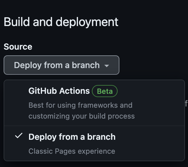The height and width of the screenshot is (167, 188).
Task: Select the GitHub Actions source option
Action: click(x=94, y=103)
